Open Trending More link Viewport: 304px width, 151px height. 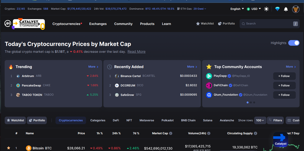click(93, 67)
